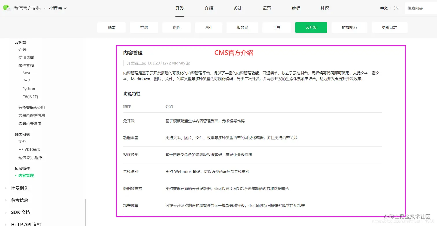Select the 介绍 top navigation tab

click(209, 8)
